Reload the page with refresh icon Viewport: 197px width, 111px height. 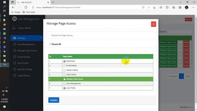point(26,7)
